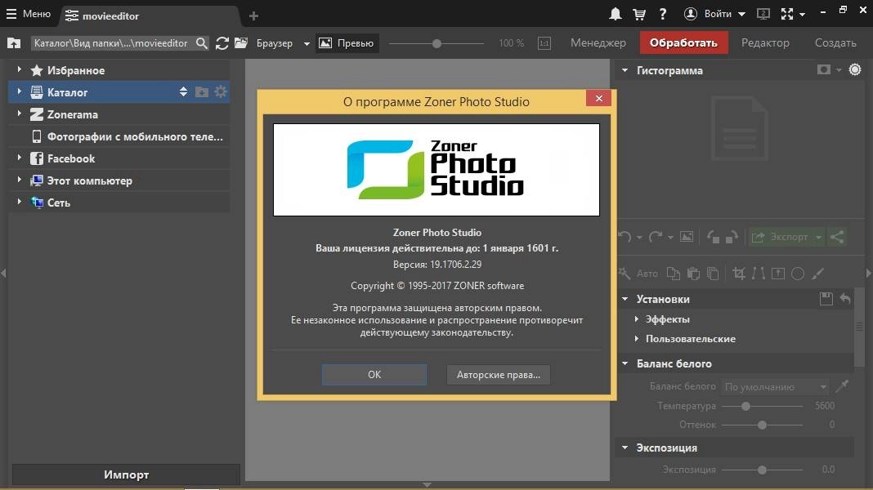Image resolution: width=873 pixels, height=490 pixels.
Task: Open the shopping cart icon
Action: tap(639, 15)
